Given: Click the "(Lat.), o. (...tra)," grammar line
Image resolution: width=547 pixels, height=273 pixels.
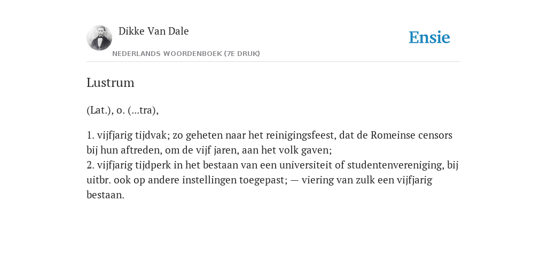Looking at the screenshot, I should (x=122, y=110).
